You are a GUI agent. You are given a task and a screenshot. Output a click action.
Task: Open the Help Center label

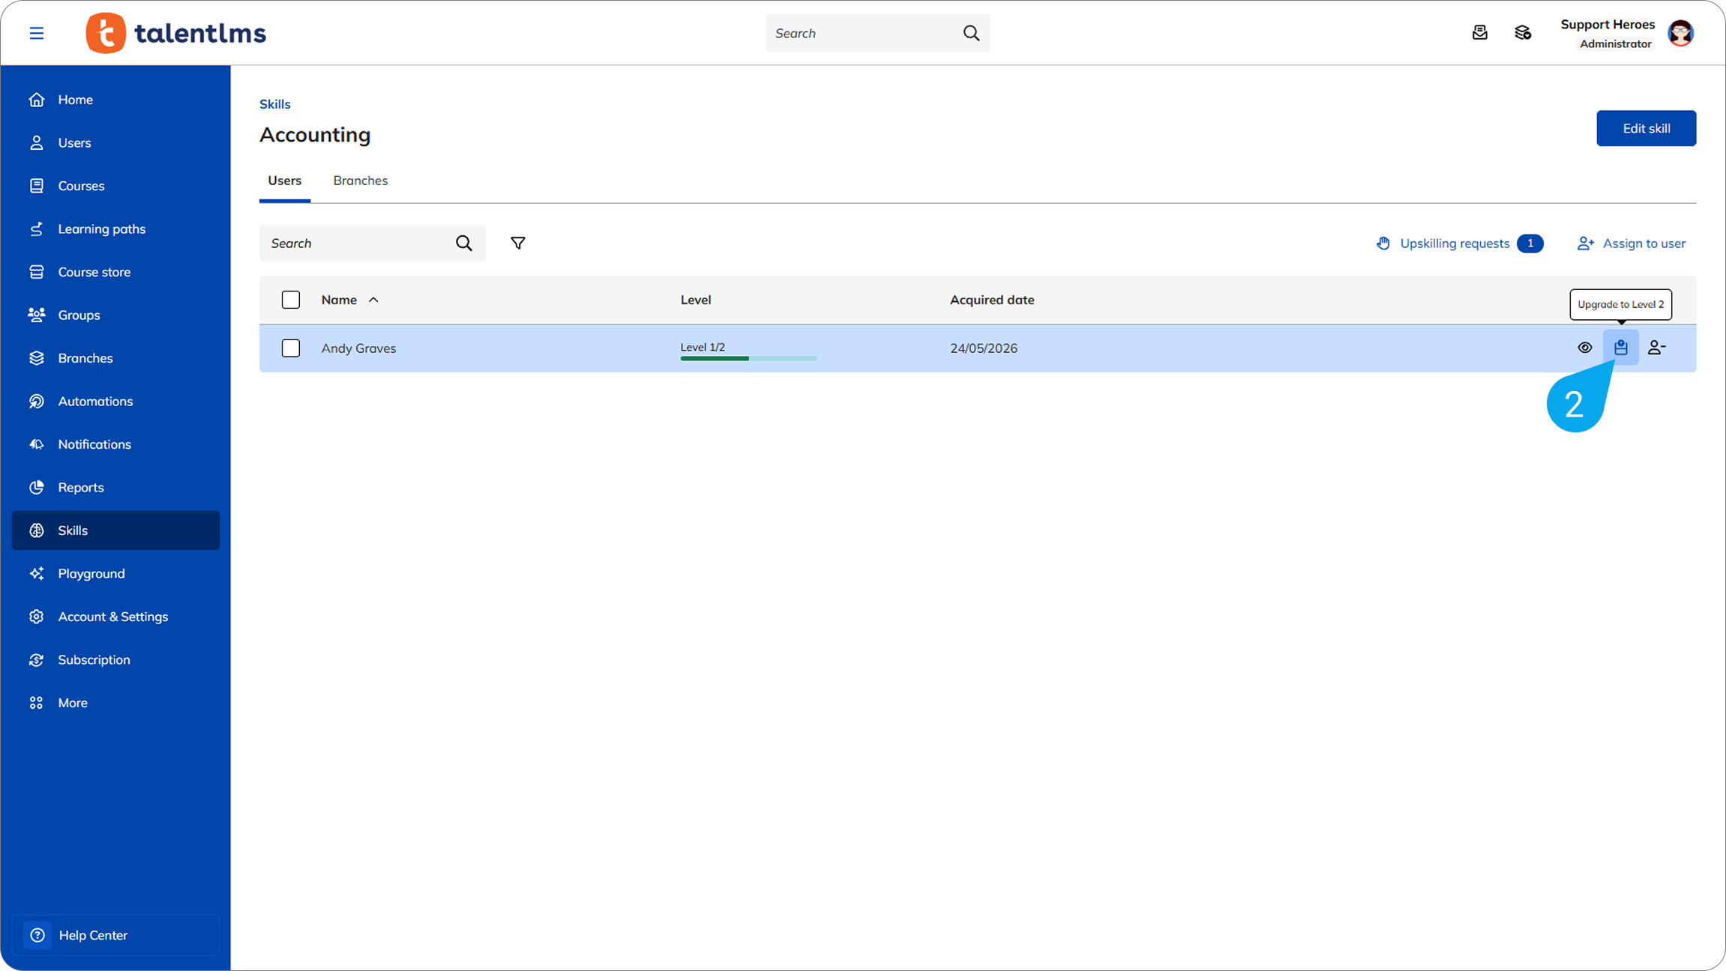tap(93, 935)
